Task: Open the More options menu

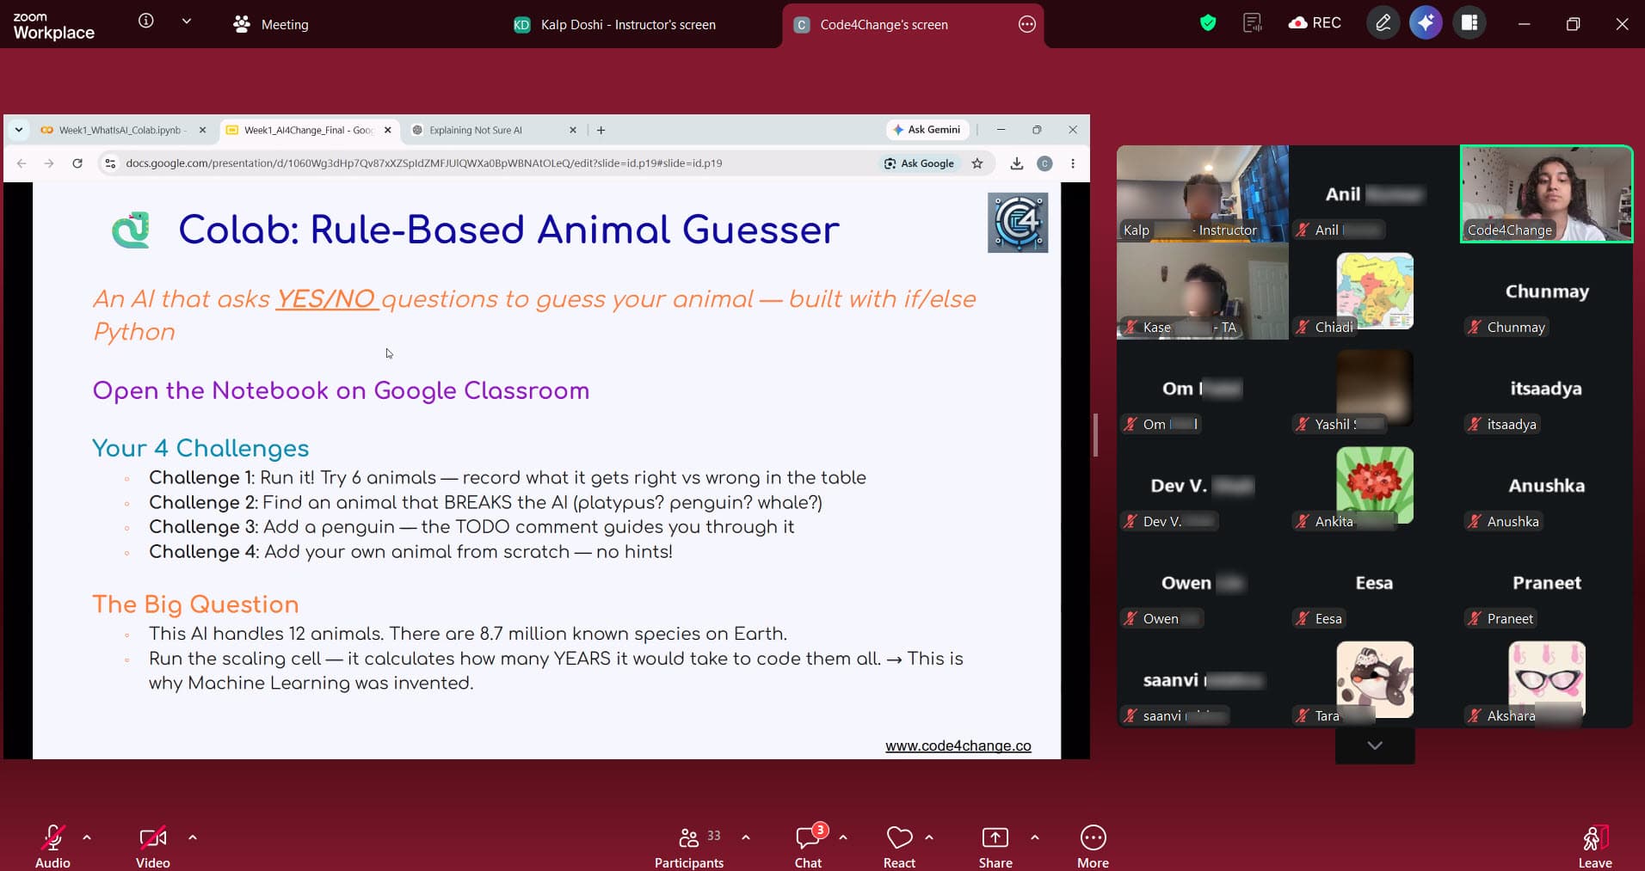Action: [1093, 846]
